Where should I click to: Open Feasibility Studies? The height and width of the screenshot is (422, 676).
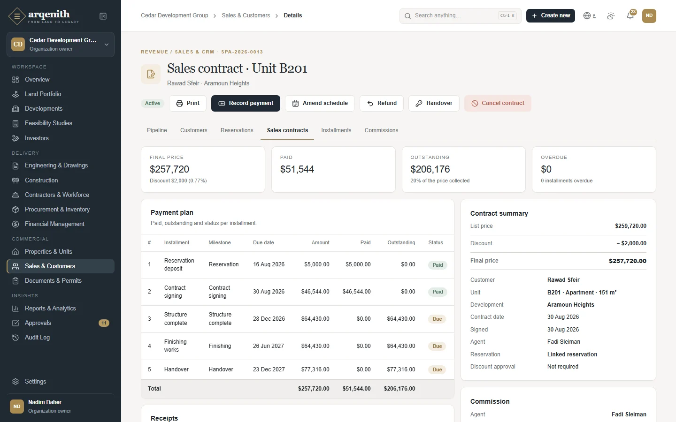tap(61, 123)
